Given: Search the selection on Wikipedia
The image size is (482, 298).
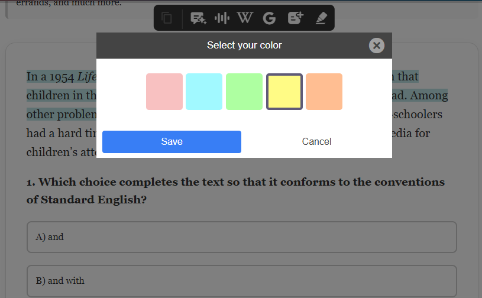Looking at the screenshot, I should click(x=245, y=18).
